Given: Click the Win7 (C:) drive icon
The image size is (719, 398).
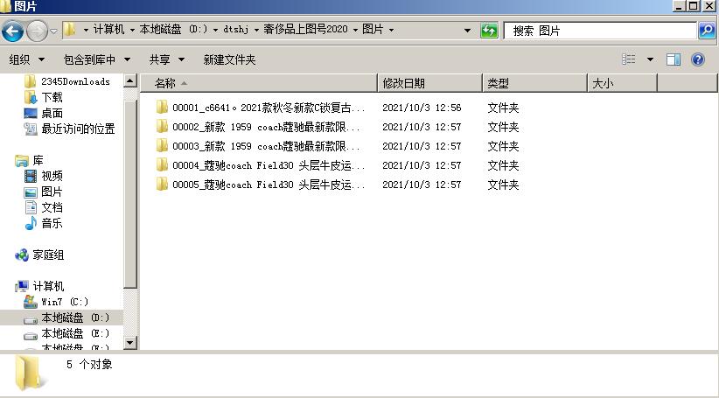Looking at the screenshot, I should [x=31, y=302].
